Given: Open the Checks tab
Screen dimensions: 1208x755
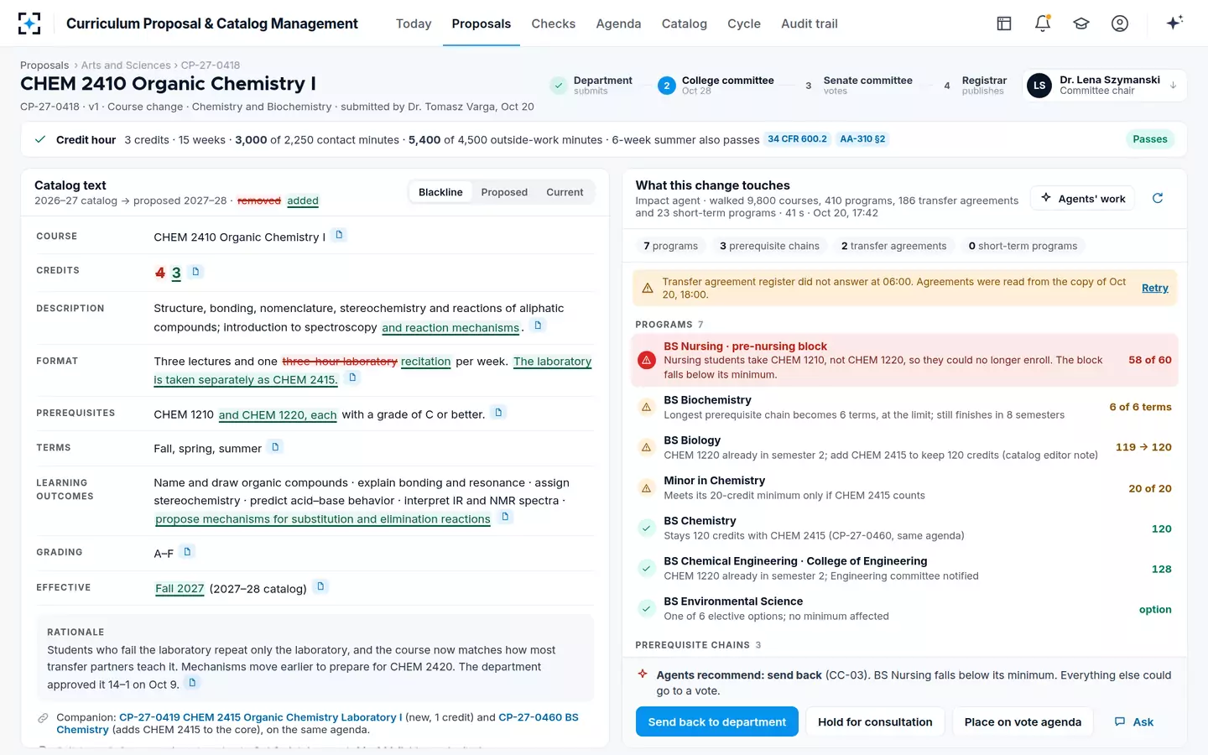Looking at the screenshot, I should 554,23.
